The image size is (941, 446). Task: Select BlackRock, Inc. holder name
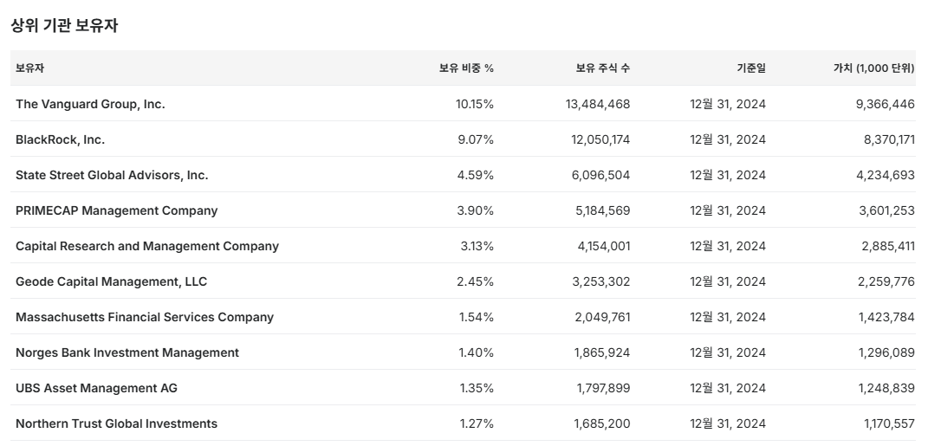(x=60, y=139)
